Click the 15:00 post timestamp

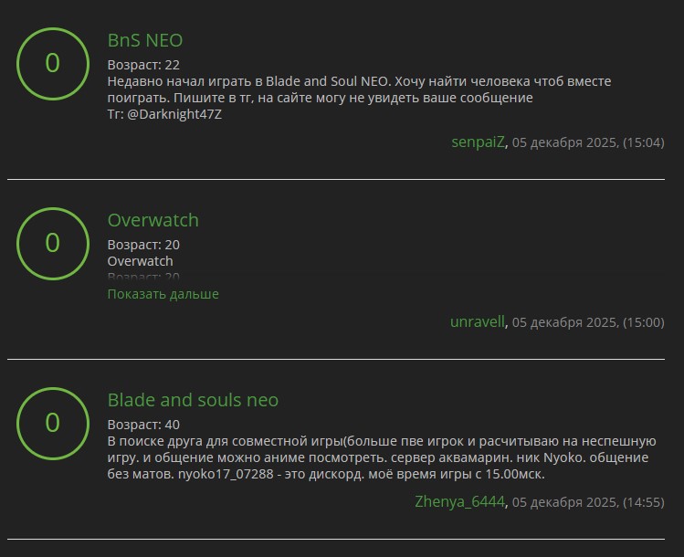coord(587,322)
